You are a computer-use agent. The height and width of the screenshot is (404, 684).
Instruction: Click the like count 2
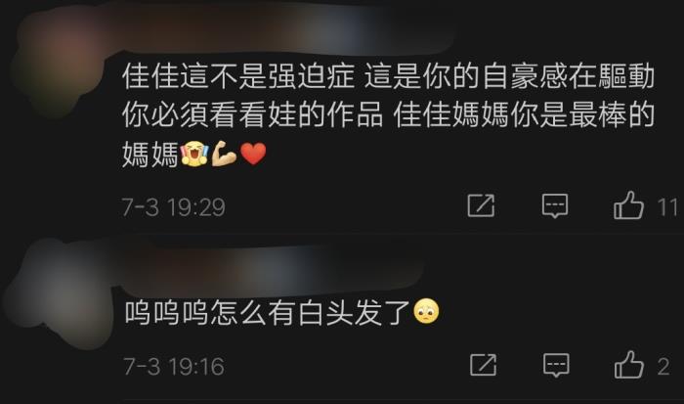click(663, 367)
